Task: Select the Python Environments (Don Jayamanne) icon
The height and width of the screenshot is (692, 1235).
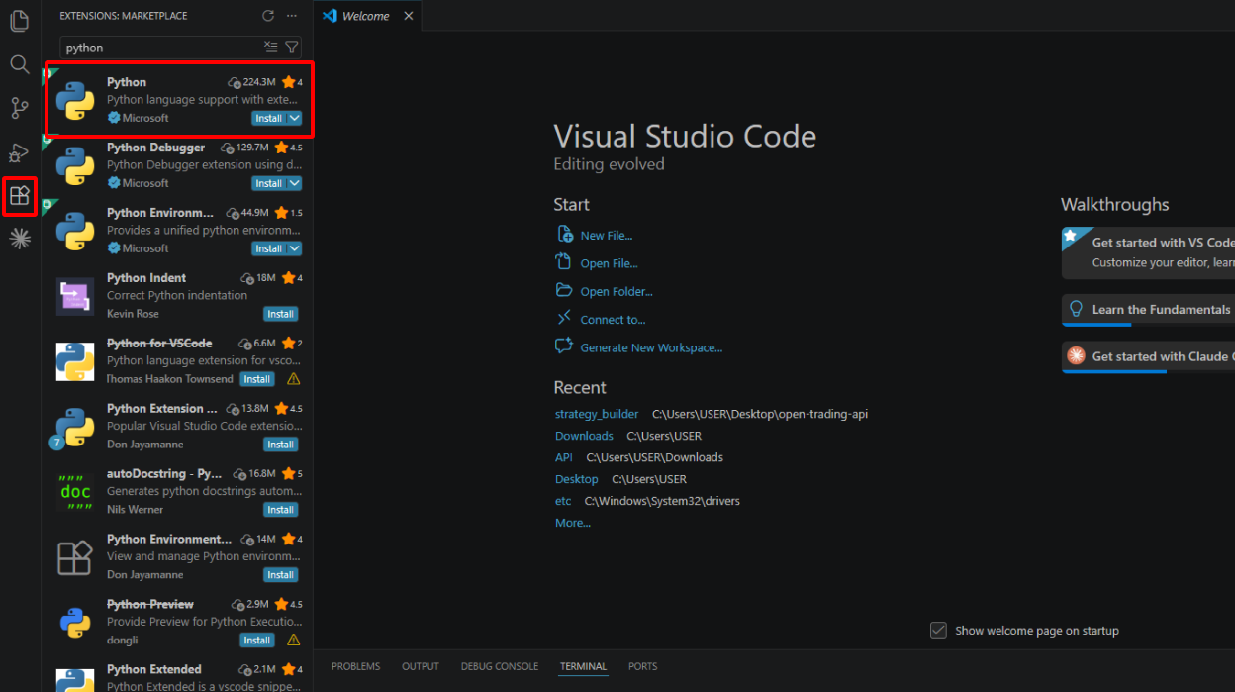Action: 75,557
